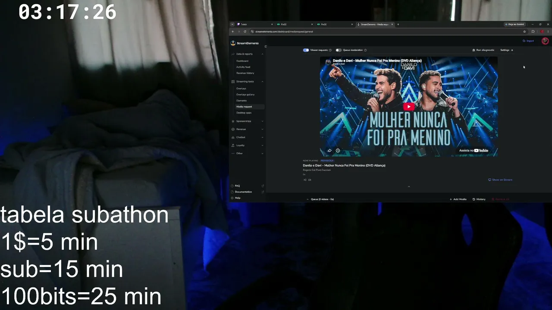
Task: Close the Twitch browser tab
Action: pos(272,25)
